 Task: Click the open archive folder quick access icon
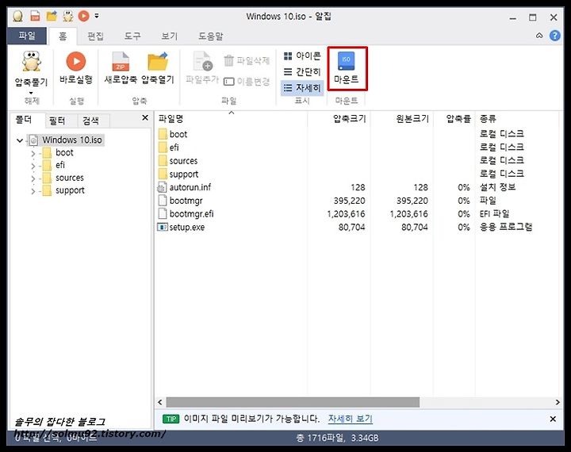click(x=52, y=16)
